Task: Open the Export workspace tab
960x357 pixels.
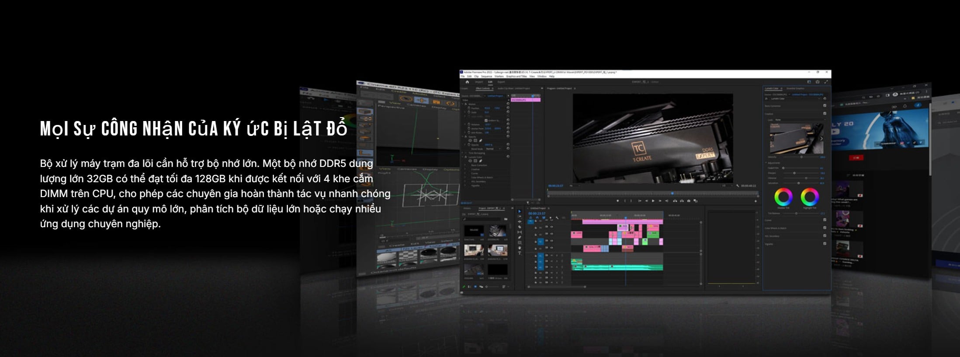Action: point(501,82)
